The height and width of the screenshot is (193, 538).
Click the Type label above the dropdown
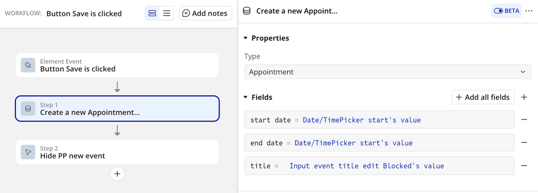tap(252, 56)
